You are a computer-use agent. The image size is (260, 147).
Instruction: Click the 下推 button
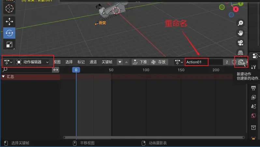coord(140,62)
